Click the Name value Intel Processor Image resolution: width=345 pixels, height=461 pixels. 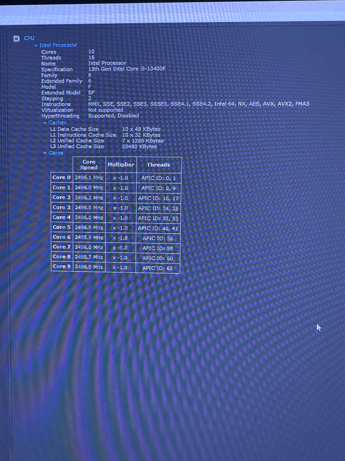[x=107, y=63]
